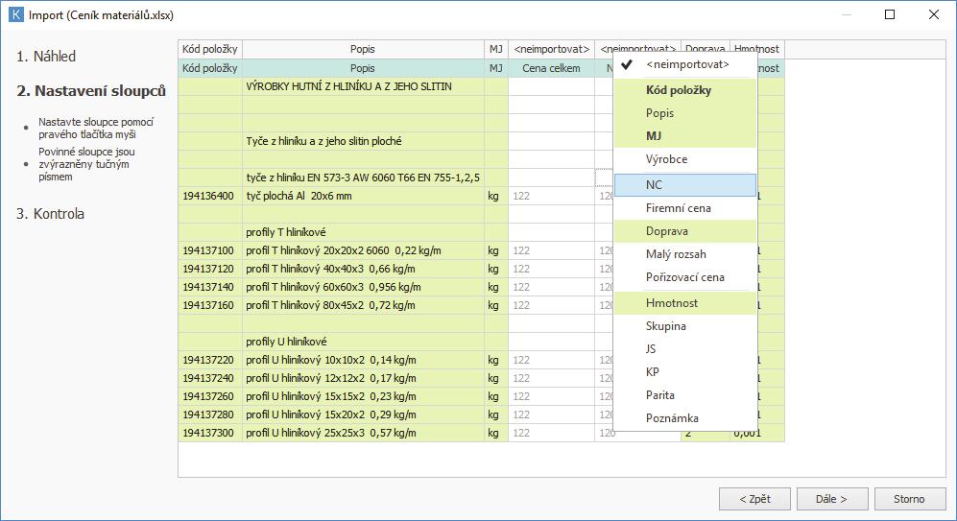957x521 pixels.
Task: Click VÝROBKY HUTNÍ Z HLINÍKU heading row
Action: click(x=363, y=86)
